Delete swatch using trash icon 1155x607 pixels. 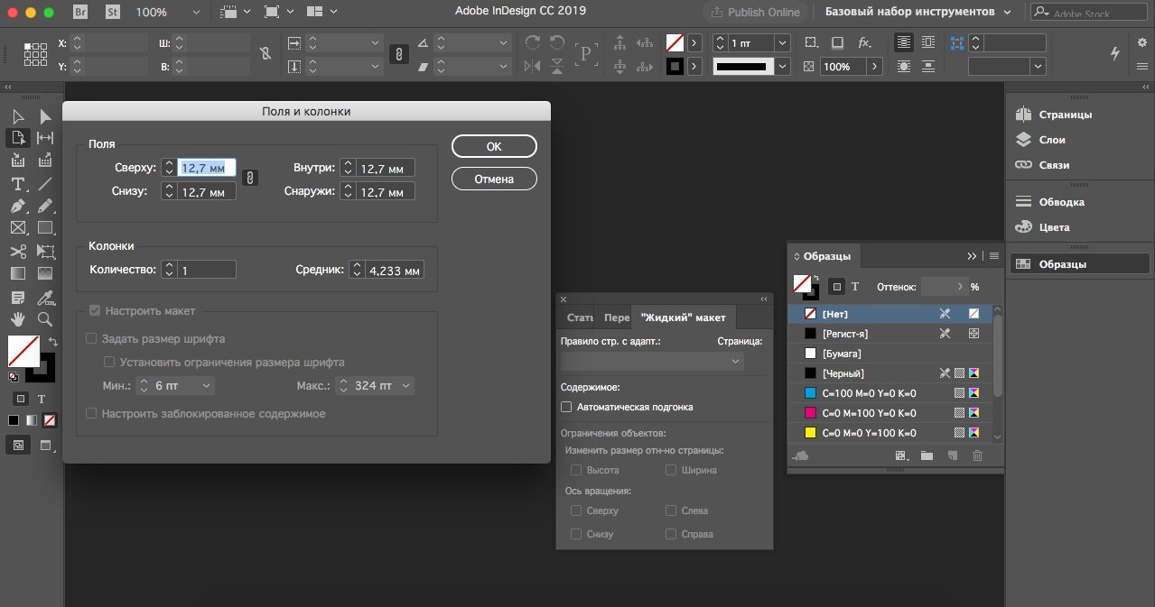click(x=977, y=456)
